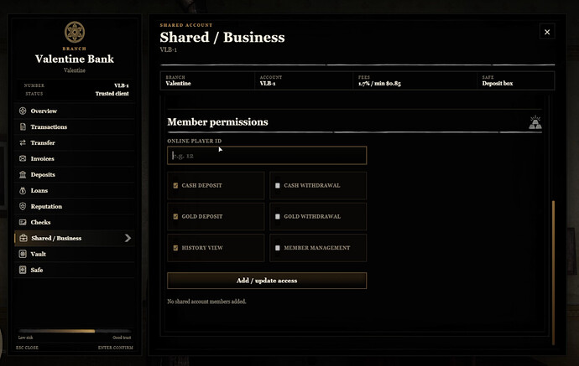579x366 pixels.
Task: Open the Transactions menu item
Action: [x=75, y=126]
